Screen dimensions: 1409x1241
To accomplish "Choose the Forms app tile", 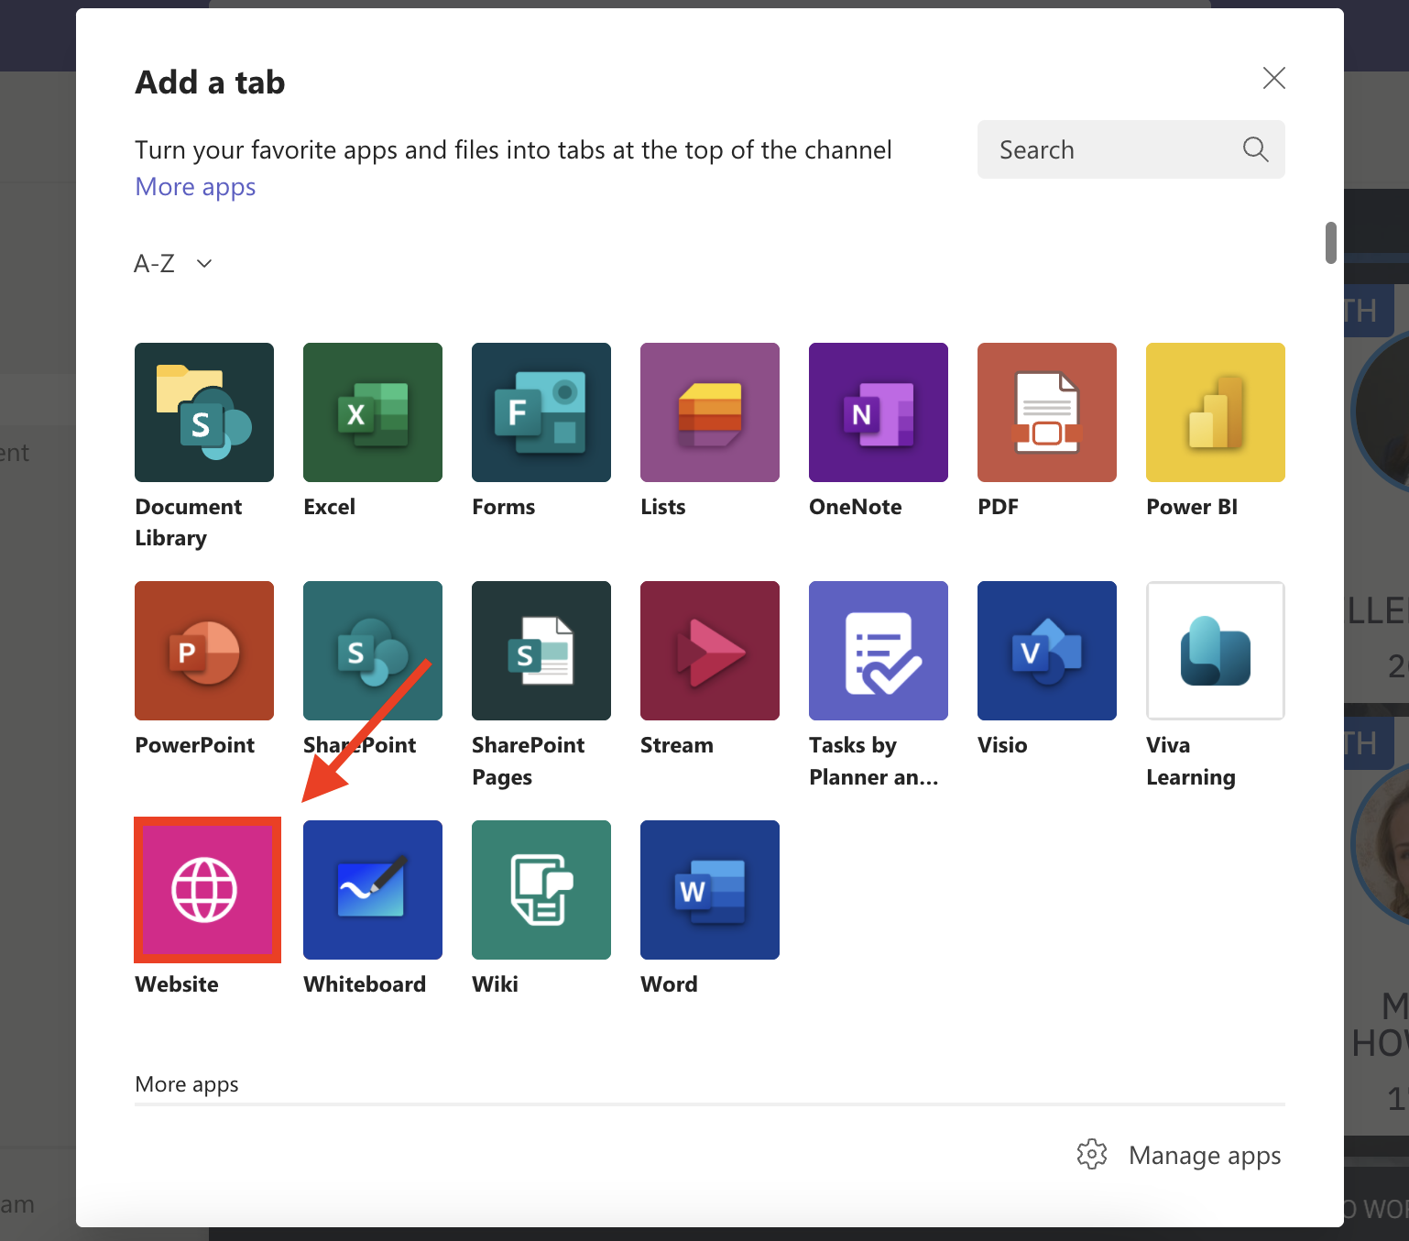I will pos(541,412).
